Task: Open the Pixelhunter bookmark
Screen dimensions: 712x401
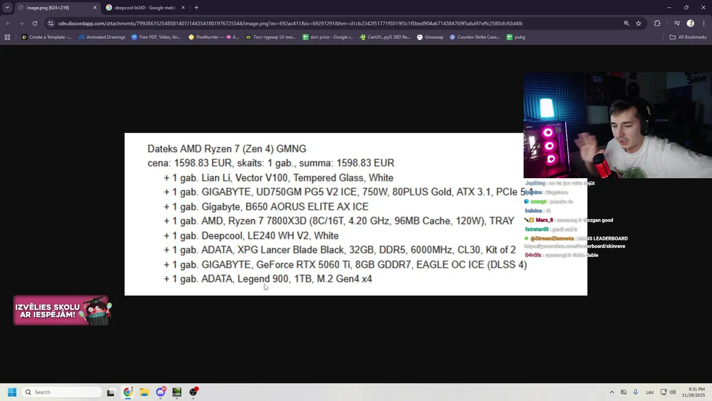Action: [x=214, y=37]
